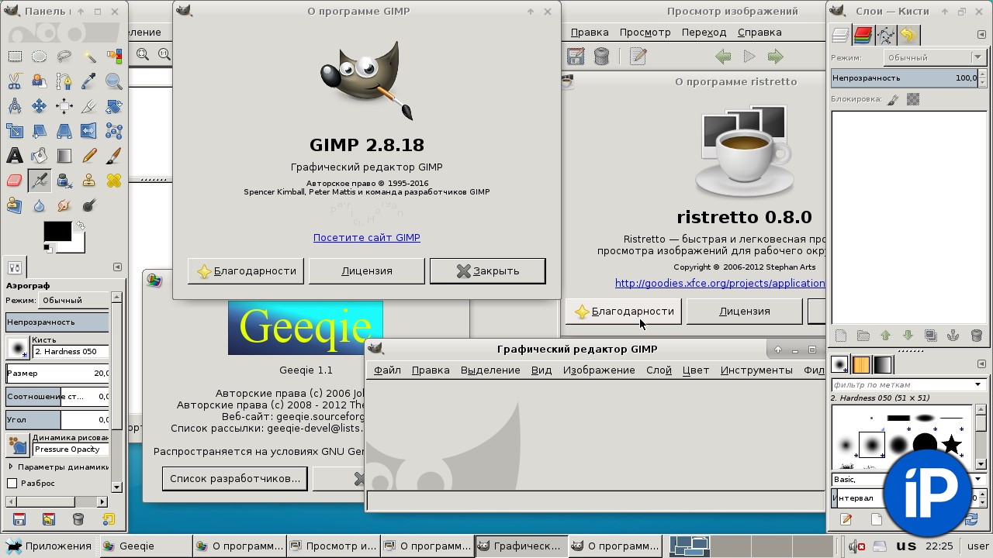Choose the Bucket Fill tool
The image size is (993, 558).
click(39, 156)
